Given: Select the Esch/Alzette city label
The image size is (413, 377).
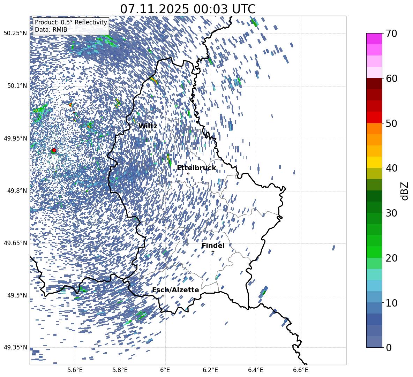Looking at the screenshot, I should [175, 290].
